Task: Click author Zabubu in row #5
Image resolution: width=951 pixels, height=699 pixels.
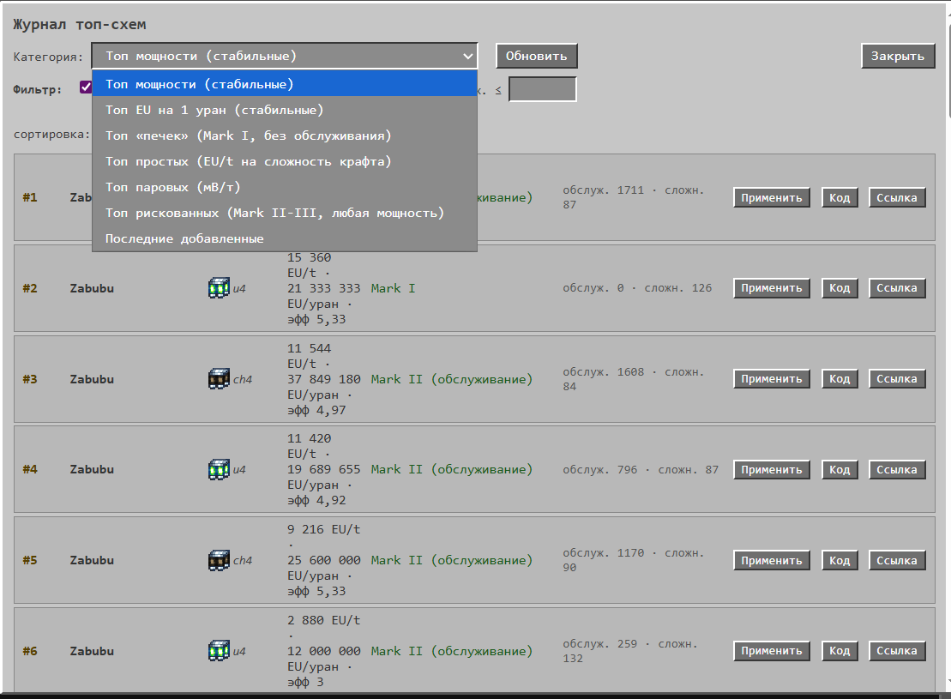Action: [x=92, y=561]
